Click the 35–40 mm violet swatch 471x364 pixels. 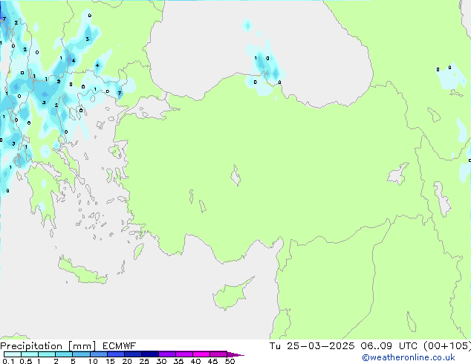[x=183, y=354]
